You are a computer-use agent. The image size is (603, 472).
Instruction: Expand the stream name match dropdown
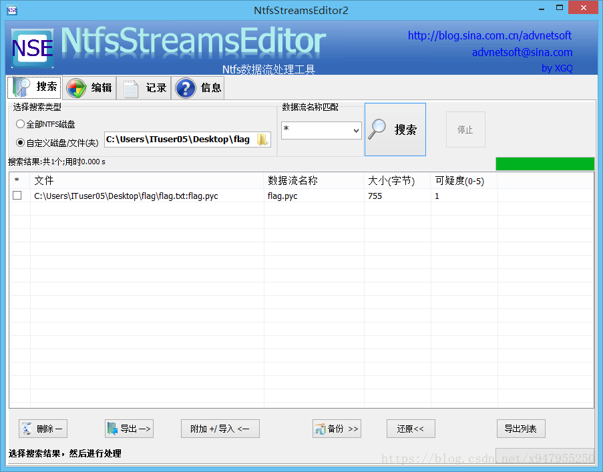pos(356,131)
